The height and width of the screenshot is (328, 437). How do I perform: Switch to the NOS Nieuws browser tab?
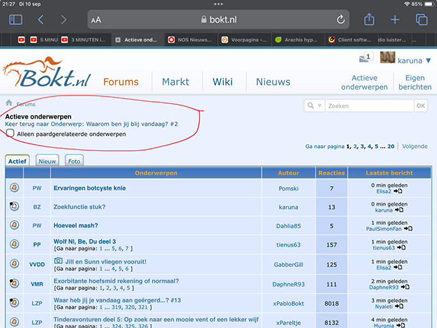tap(190, 40)
